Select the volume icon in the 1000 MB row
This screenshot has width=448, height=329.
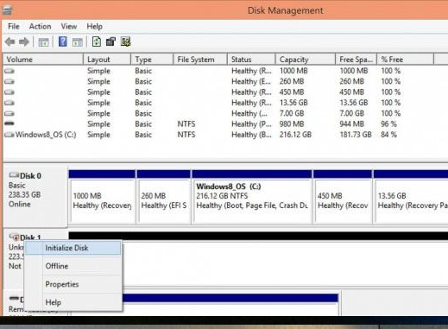[x=9, y=71]
